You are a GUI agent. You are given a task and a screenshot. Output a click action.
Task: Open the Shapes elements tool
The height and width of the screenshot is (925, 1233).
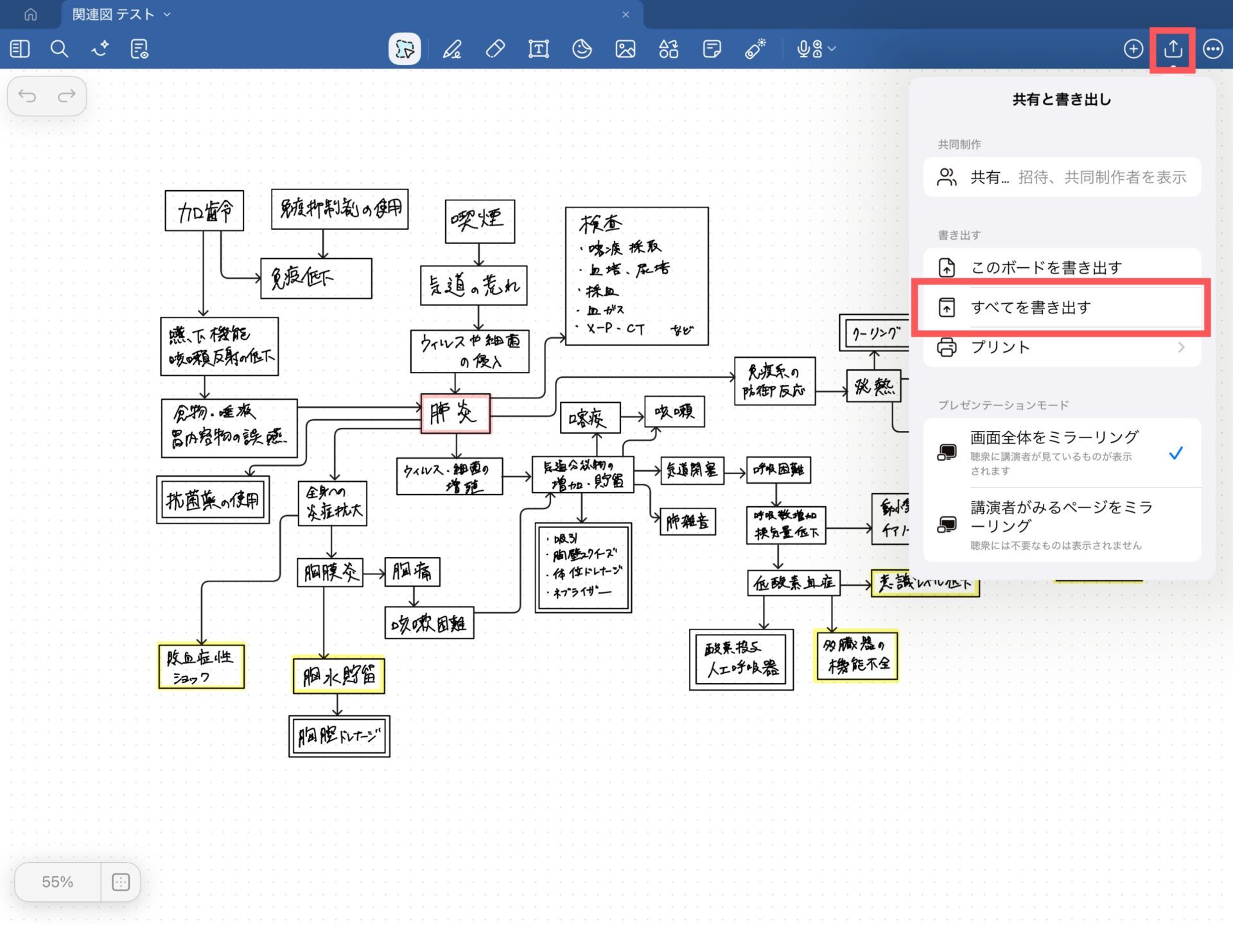668,49
